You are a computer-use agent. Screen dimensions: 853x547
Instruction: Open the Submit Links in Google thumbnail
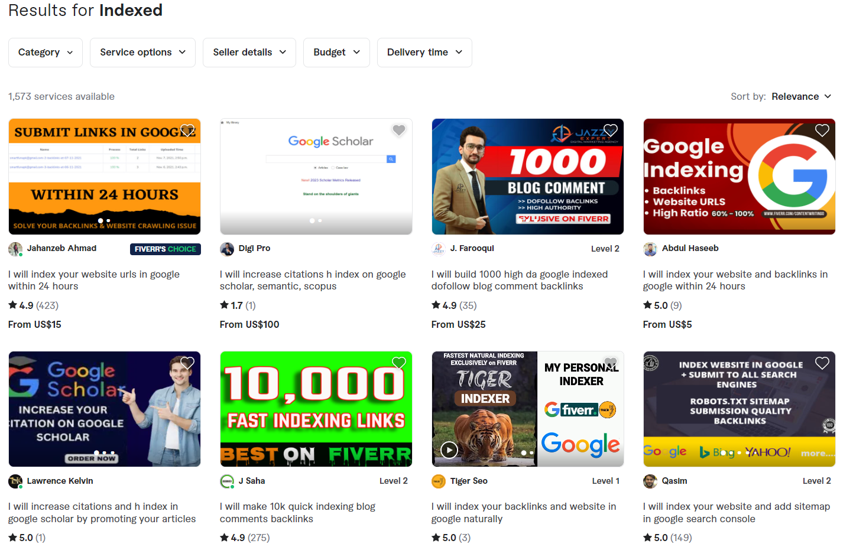click(x=105, y=177)
